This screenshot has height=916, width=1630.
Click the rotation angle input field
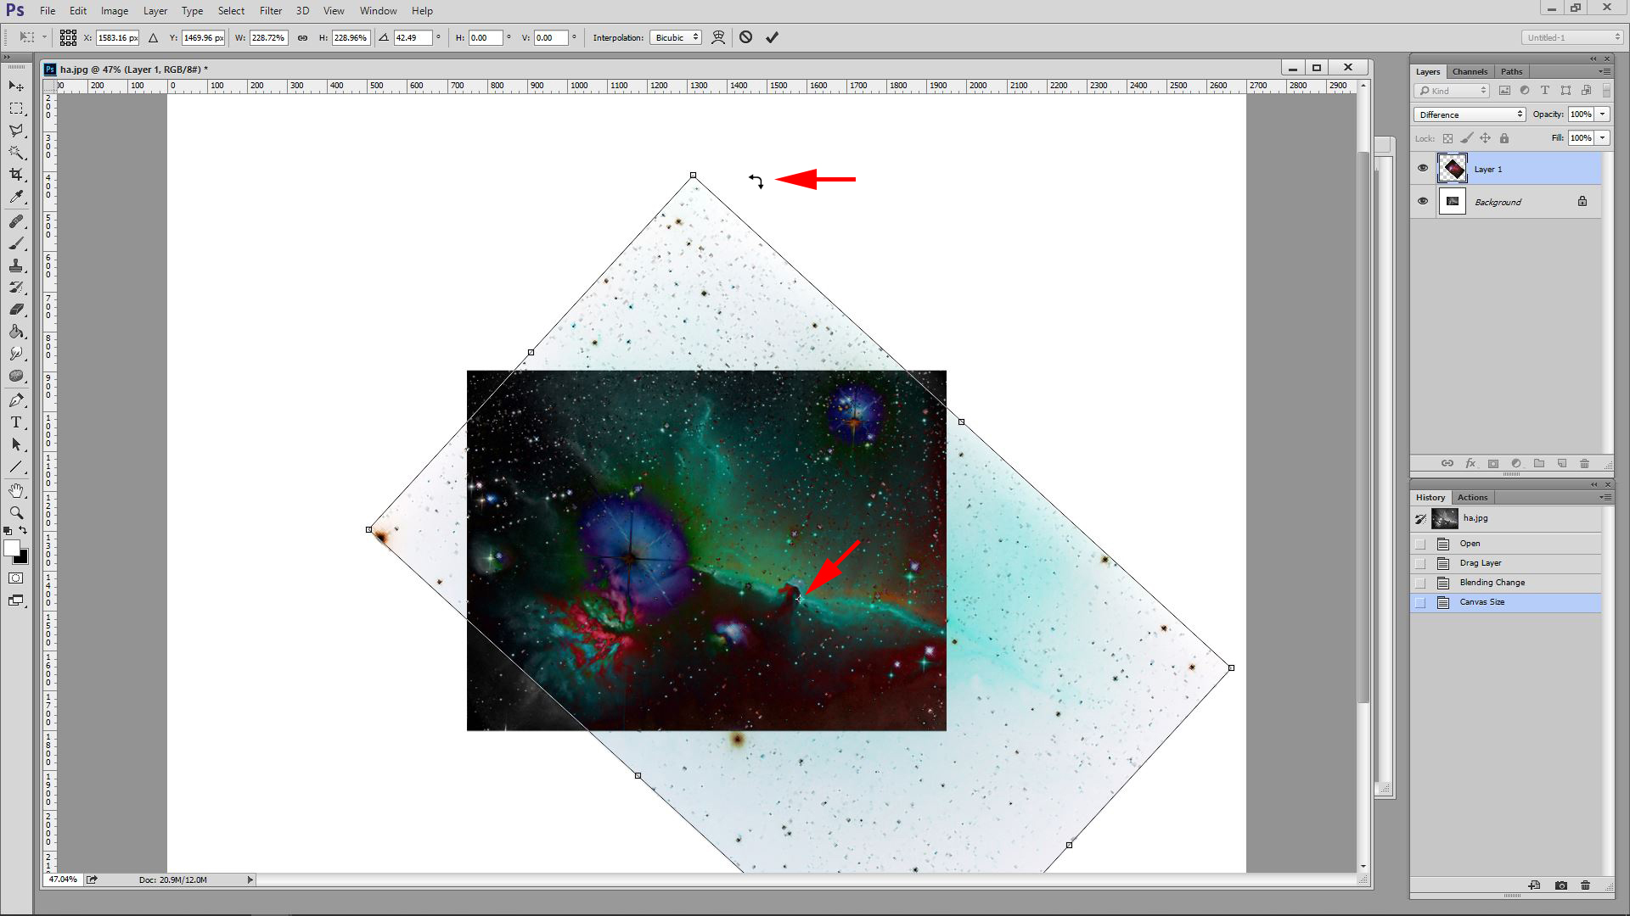pos(413,37)
